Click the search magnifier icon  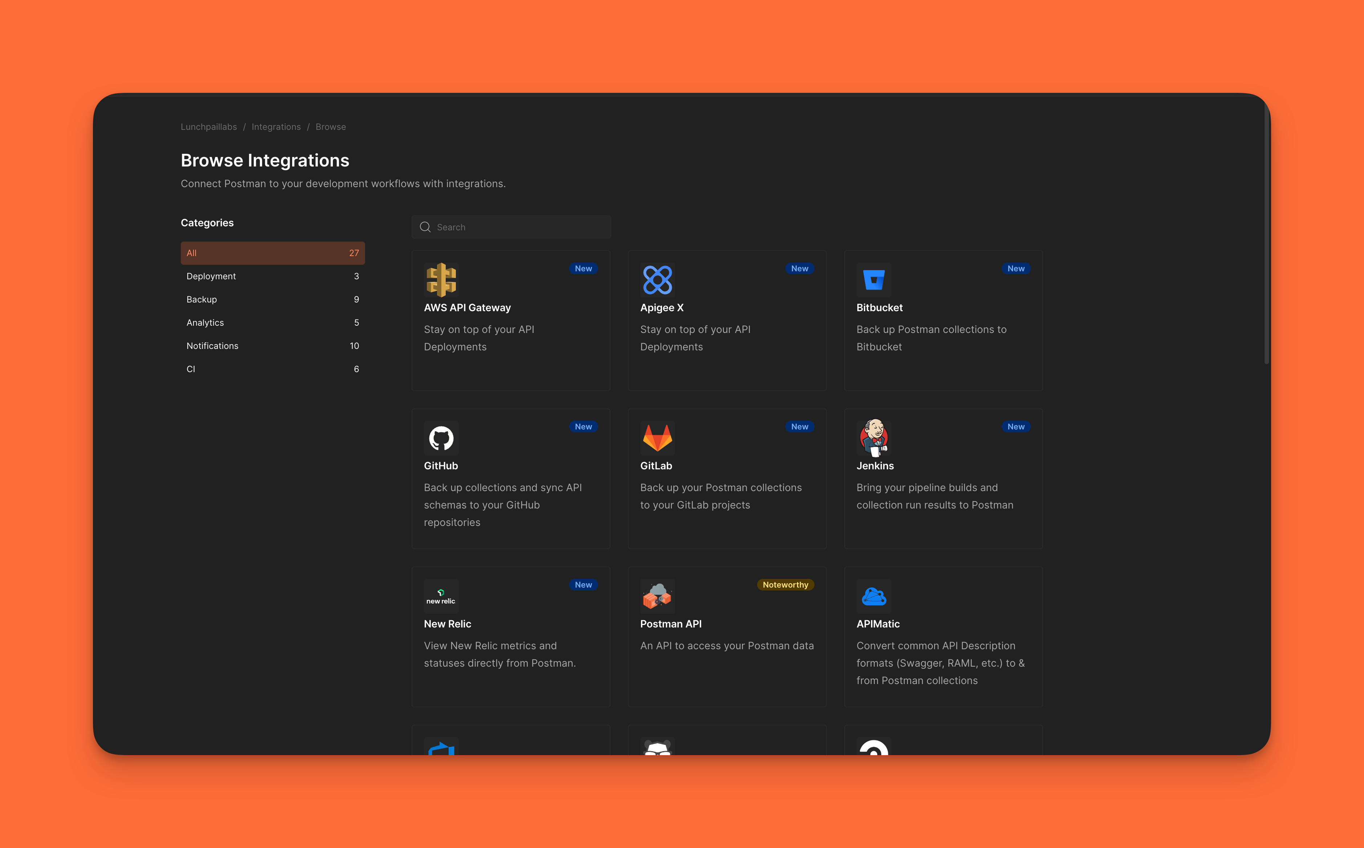pos(425,227)
